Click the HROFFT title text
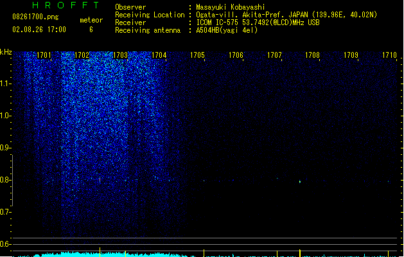Image resolution: width=404 pixels, height=257 pixels. (66, 5)
